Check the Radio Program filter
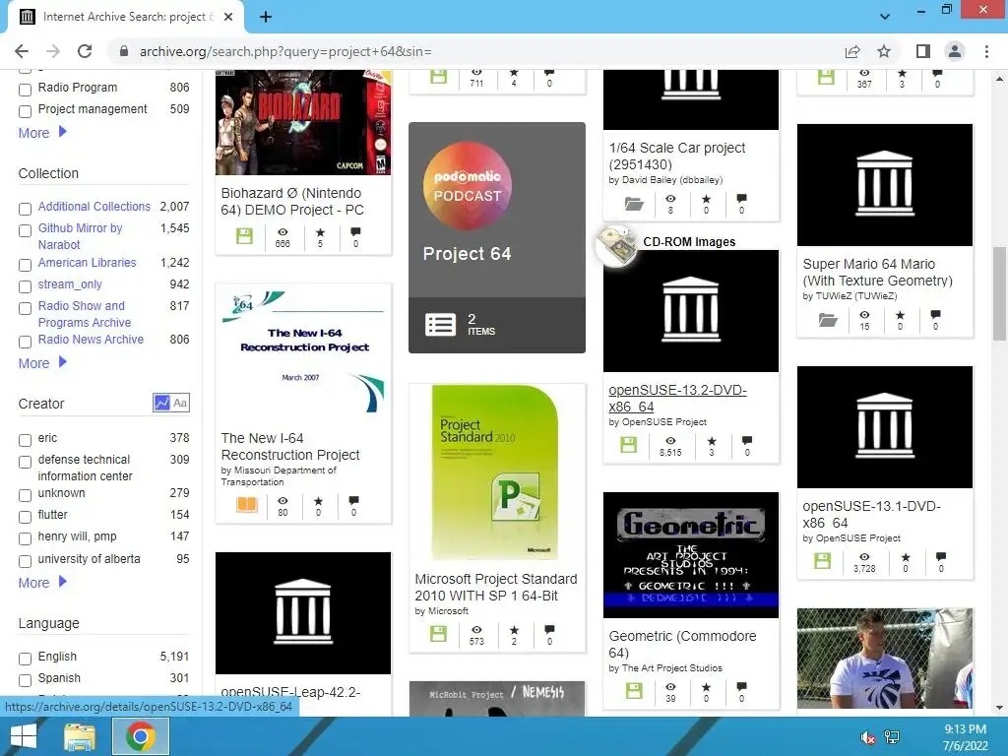The width and height of the screenshot is (1008, 756). tap(25, 90)
